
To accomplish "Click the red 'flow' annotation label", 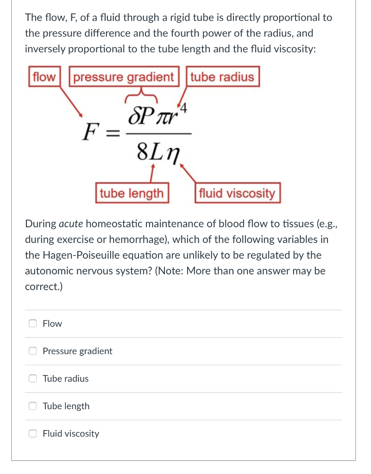I will click(44, 77).
